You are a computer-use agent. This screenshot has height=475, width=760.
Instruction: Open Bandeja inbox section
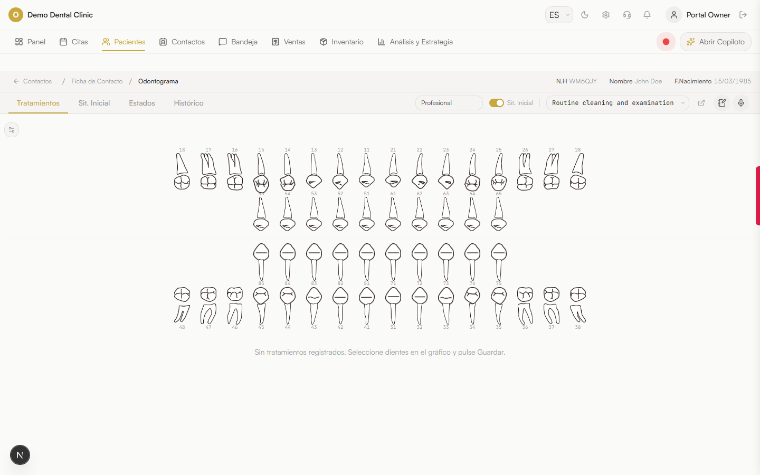coord(238,42)
